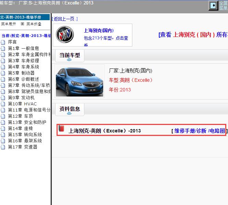Click the blue Excelle car photo

(x=80, y=81)
